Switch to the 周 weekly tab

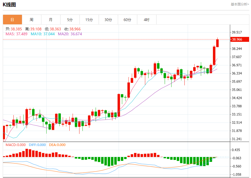pyautogui.click(x=32, y=20)
